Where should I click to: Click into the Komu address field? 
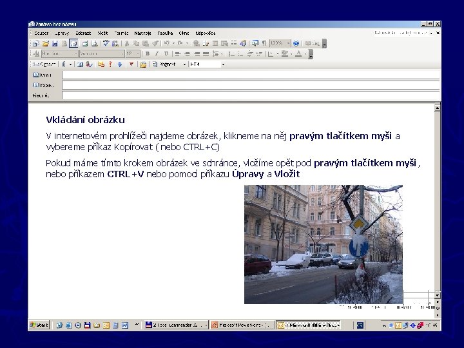(251, 75)
